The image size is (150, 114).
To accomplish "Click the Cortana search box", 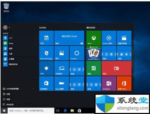I will (x=31, y=111).
